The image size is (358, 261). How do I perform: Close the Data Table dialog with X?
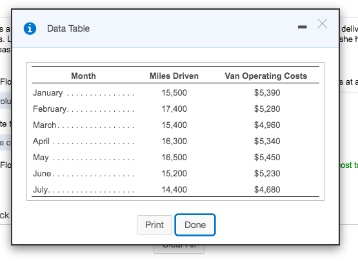tap(322, 23)
